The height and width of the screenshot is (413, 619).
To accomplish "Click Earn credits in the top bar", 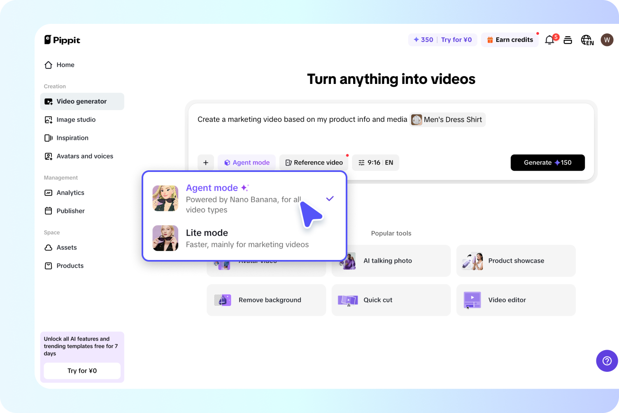I will click(510, 39).
